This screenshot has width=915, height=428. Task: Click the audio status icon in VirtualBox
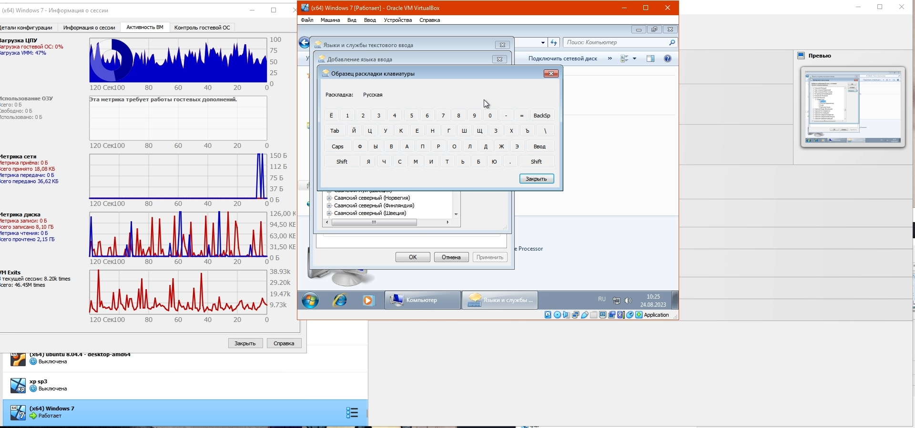[566, 315]
